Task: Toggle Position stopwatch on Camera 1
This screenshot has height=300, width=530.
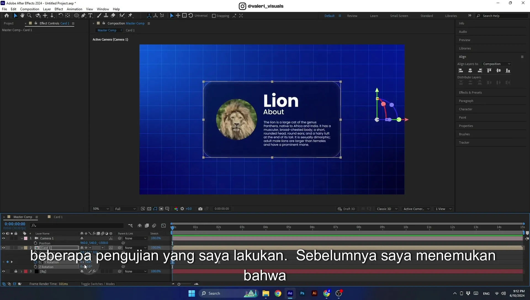Action: pyautogui.click(x=35, y=243)
